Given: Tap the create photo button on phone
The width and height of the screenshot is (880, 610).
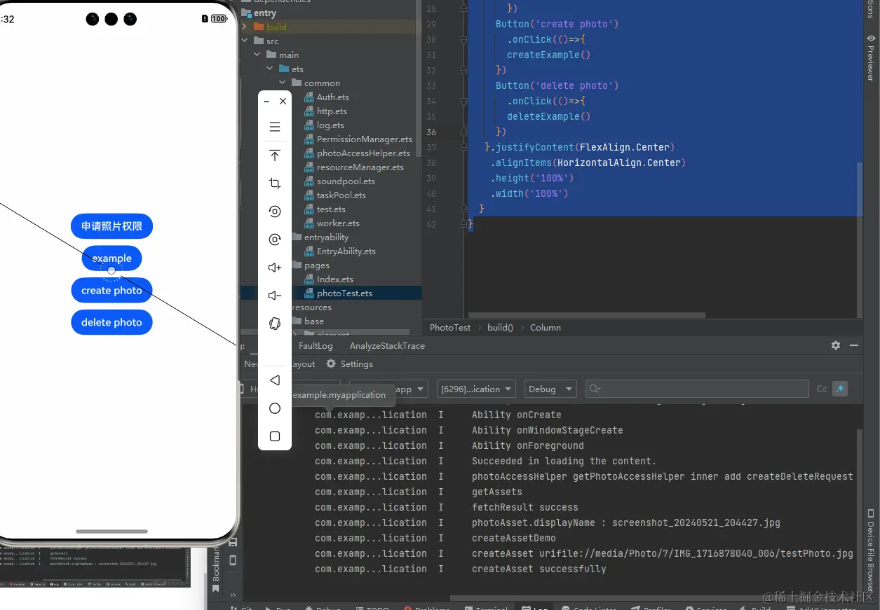Looking at the screenshot, I should 111,290.
